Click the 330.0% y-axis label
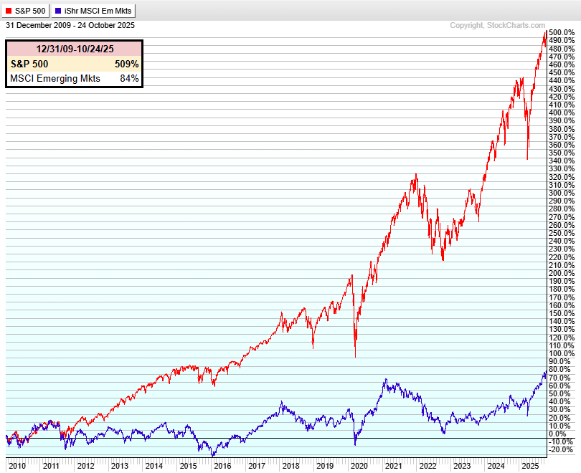581x473 pixels. tap(562, 168)
